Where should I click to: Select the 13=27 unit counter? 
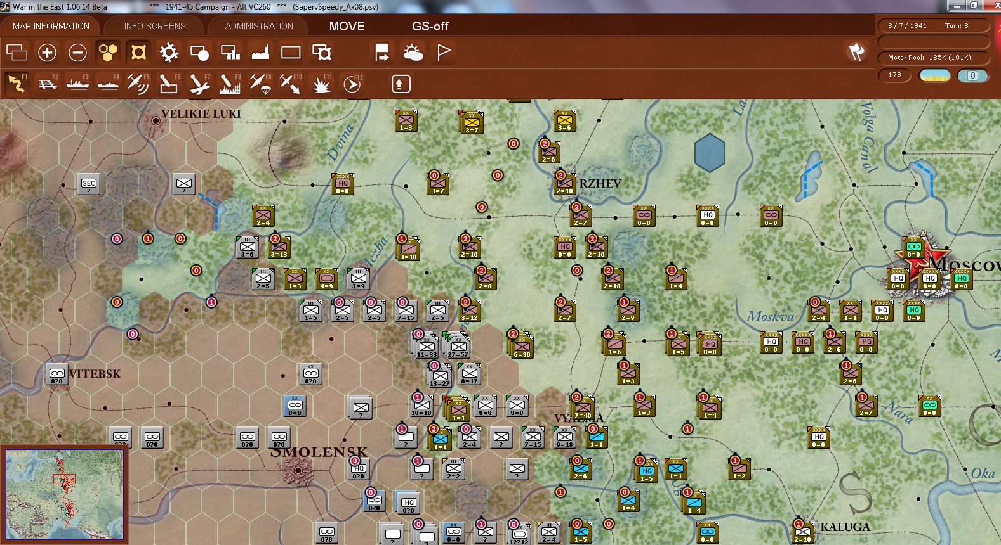click(x=439, y=376)
